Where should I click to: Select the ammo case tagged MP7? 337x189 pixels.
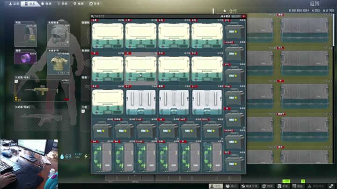(190, 129)
